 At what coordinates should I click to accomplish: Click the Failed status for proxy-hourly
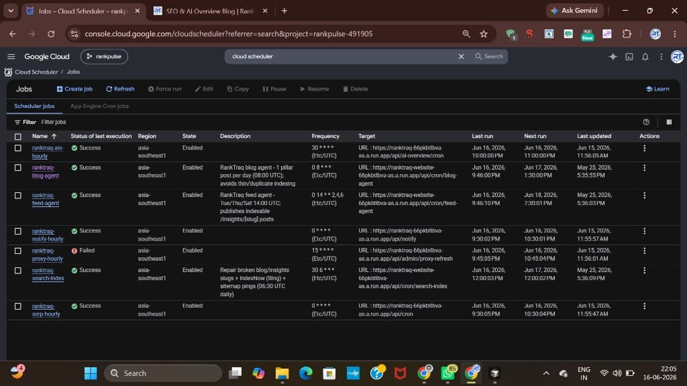pos(83,251)
